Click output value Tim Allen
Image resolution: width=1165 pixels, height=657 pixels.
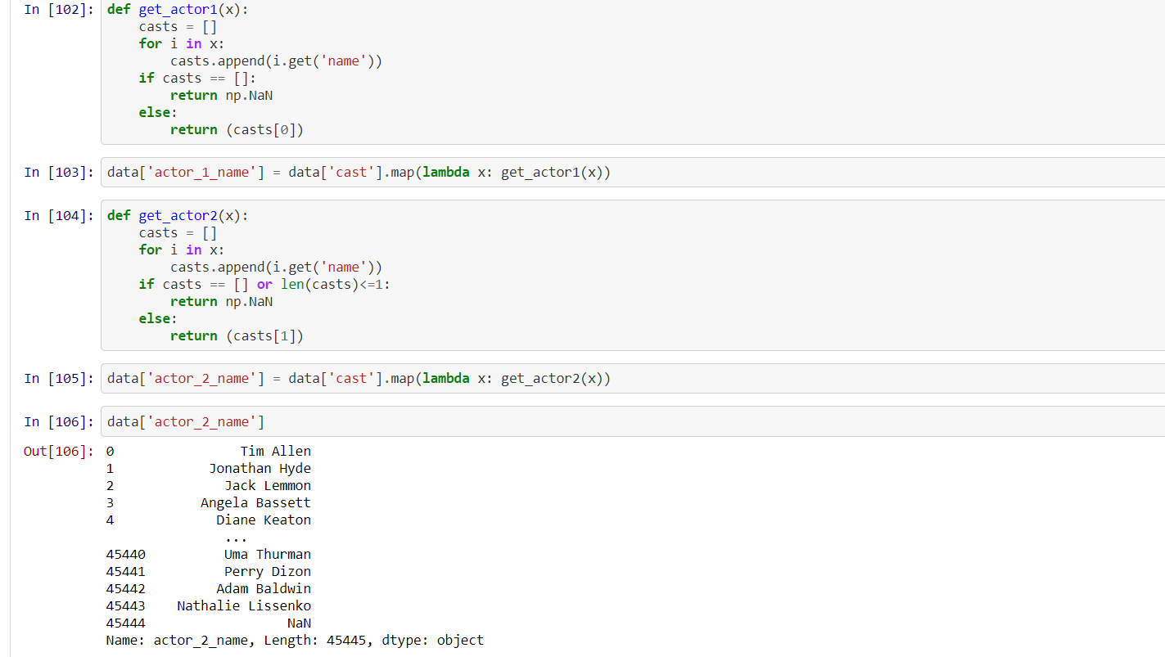[x=275, y=452]
